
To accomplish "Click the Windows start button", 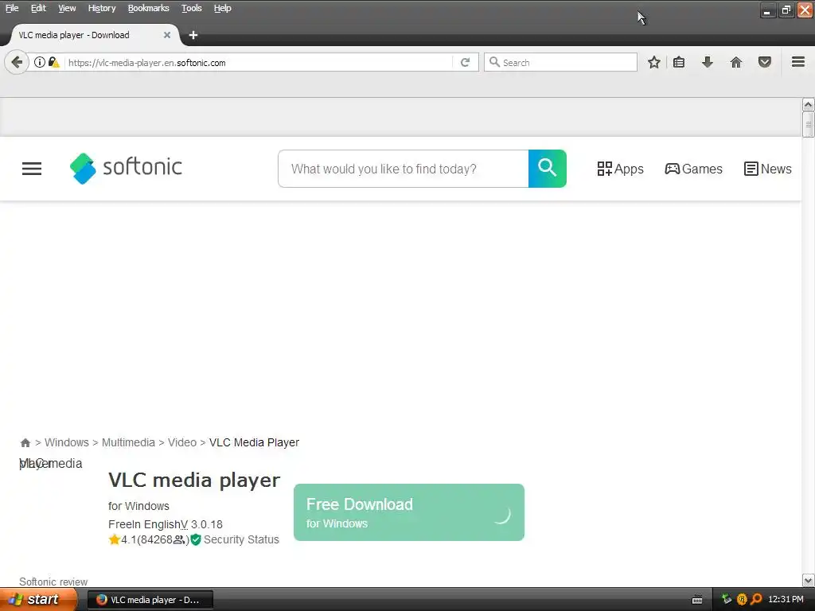I will point(37,600).
